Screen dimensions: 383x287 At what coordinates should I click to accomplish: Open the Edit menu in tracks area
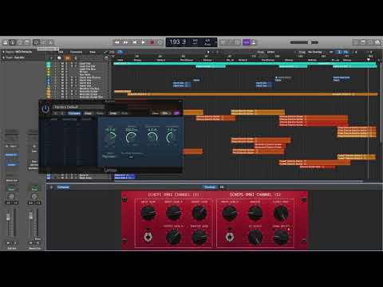tap(61, 52)
